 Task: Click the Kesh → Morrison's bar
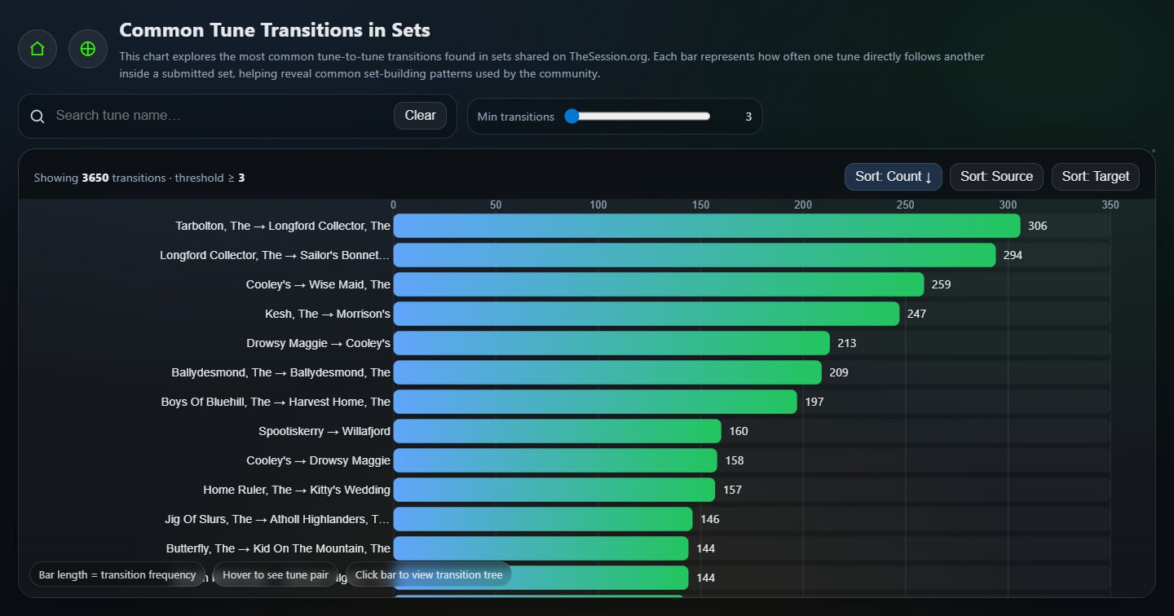[644, 314]
